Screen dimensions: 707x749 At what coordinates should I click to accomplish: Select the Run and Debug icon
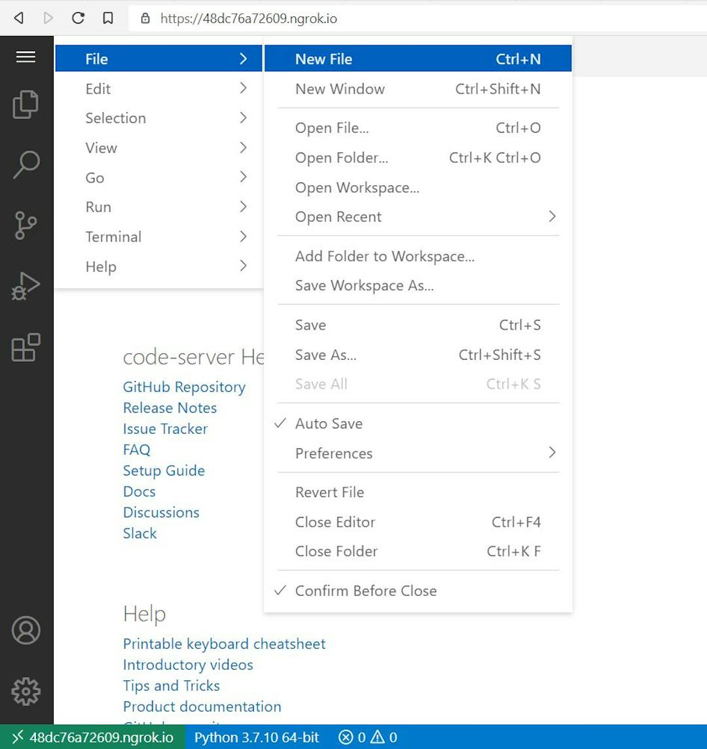tap(26, 285)
